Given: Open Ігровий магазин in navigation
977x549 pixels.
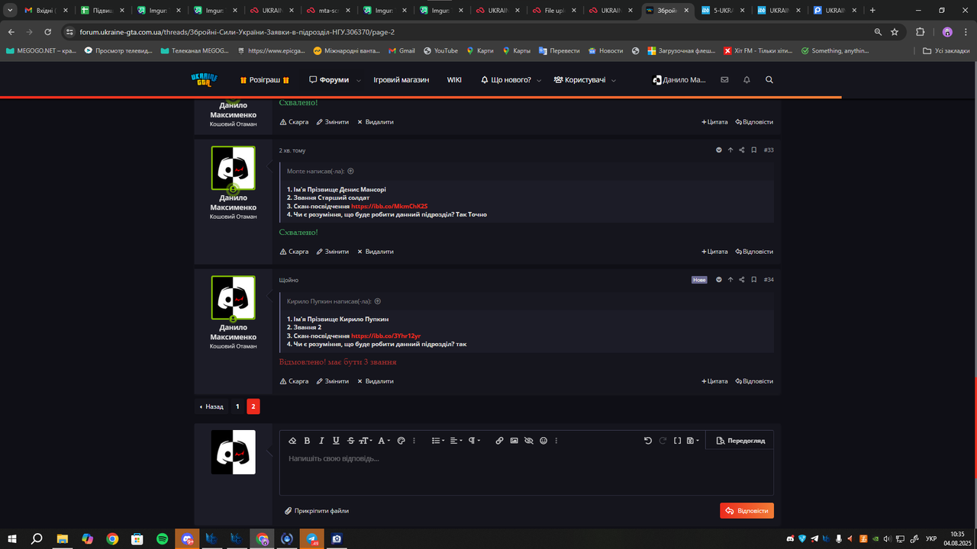Looking at the screenshot, I should click(x=401, y=80).
